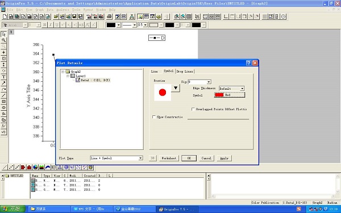Screen dimensions: 341x213
Task: Click the light fill pattern swatch in toolbar
Action: point(154,25)
